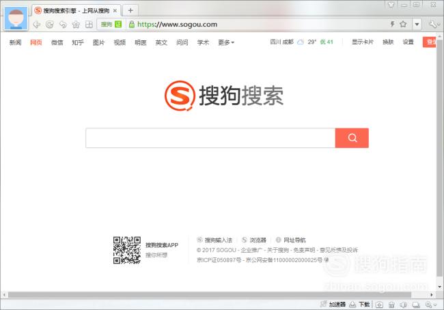The image size is (444, 310).
Task: Click the green lock security icon
Action: 132,25
